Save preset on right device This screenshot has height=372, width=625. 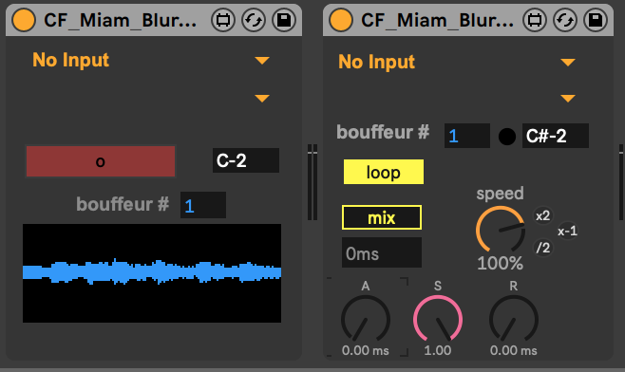596,20
